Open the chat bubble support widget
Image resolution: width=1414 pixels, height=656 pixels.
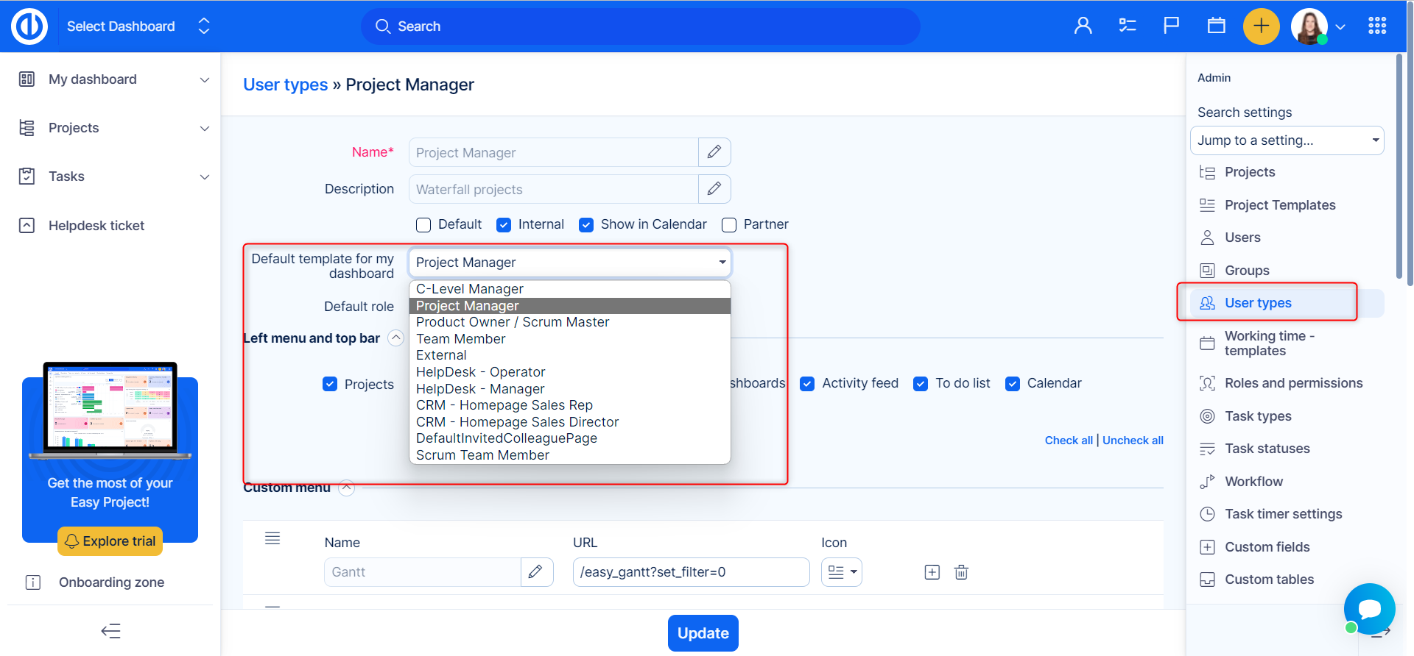pos(1368,608)
